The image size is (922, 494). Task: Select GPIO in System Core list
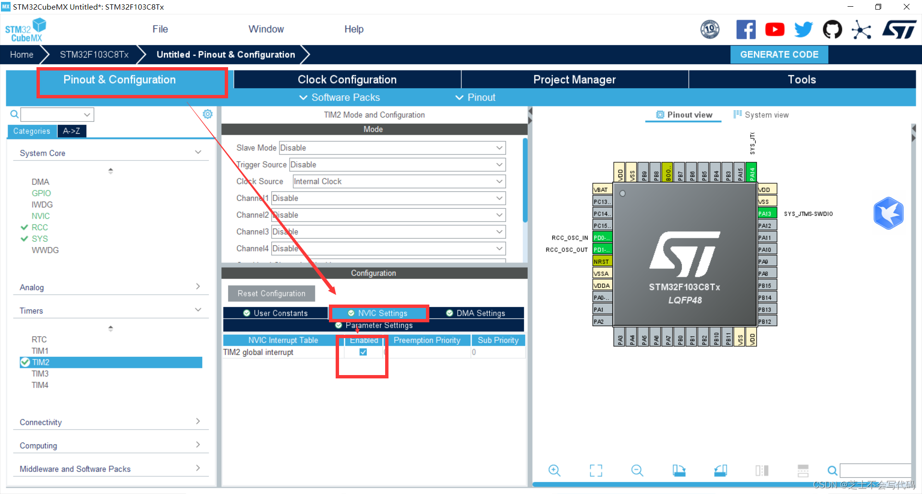[x=41, y=193]
